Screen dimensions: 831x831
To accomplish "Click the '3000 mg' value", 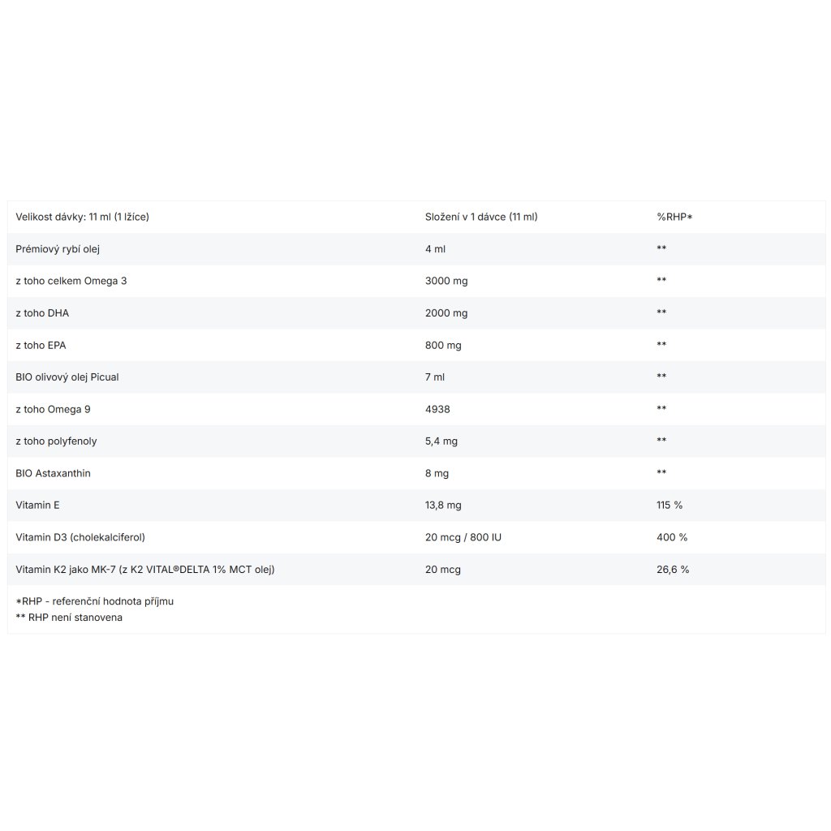I will click(x=446, y=281).
